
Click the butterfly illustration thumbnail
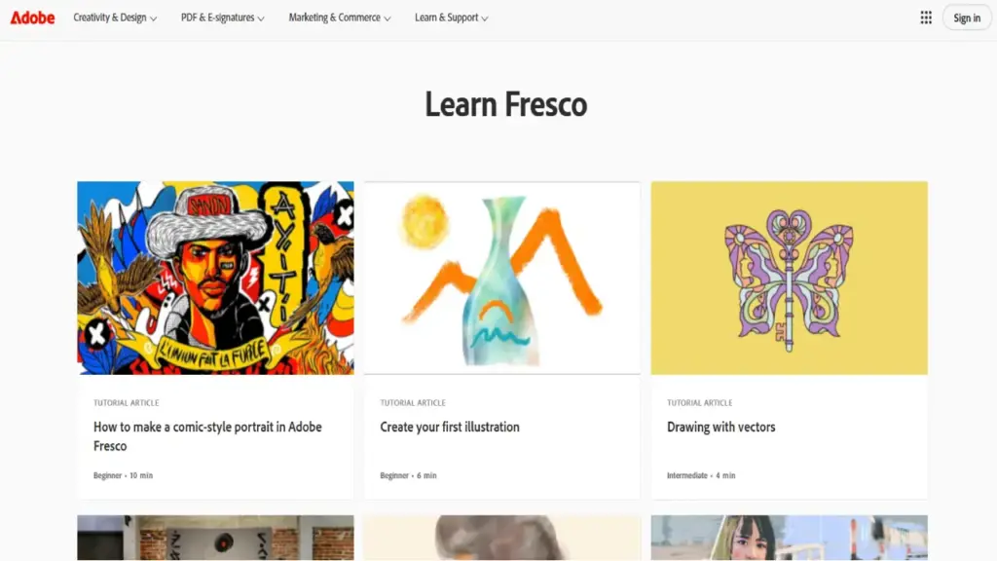pyautogui.click(x=789, y=277)
